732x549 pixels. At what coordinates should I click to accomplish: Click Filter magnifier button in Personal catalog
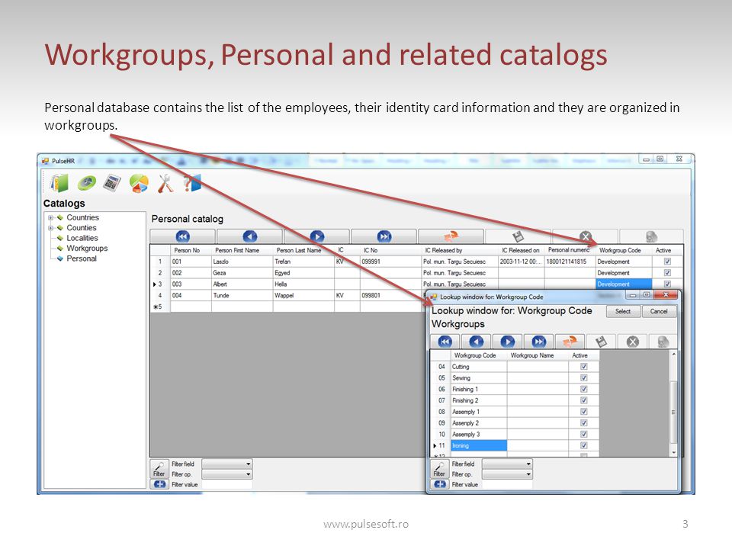tap(159, 469)
